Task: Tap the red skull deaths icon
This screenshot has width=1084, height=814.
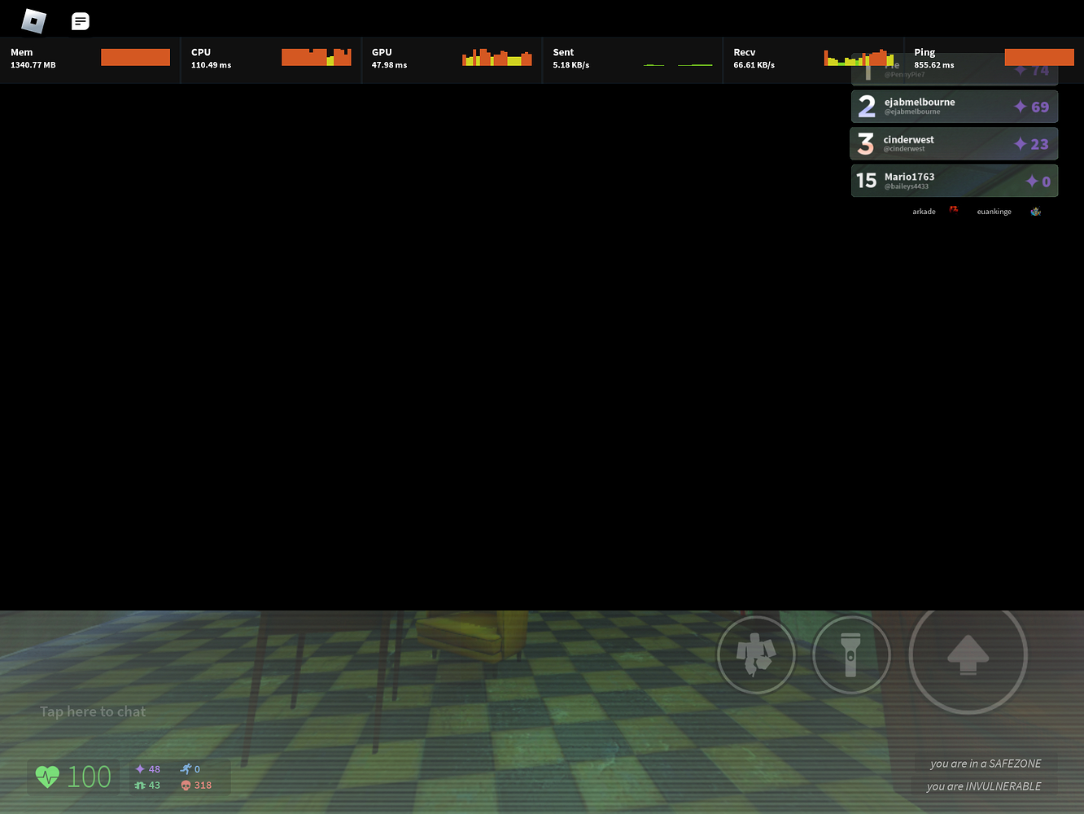Action: click(x=186, y=786)
